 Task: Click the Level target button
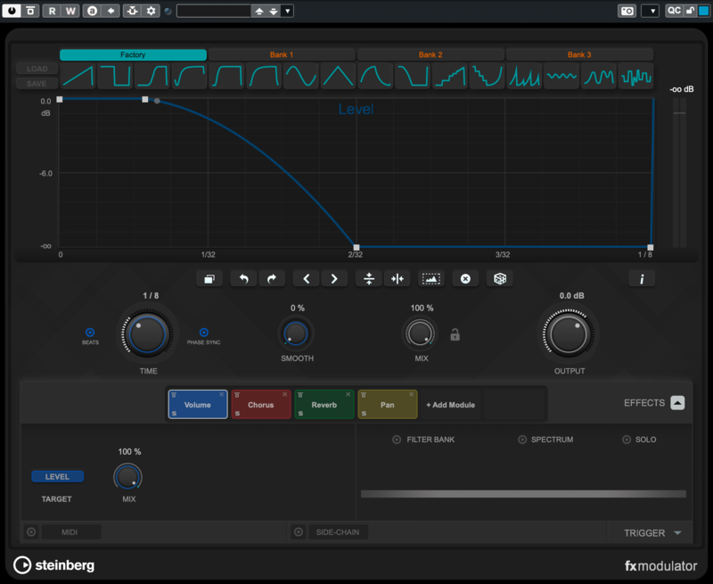57,476
